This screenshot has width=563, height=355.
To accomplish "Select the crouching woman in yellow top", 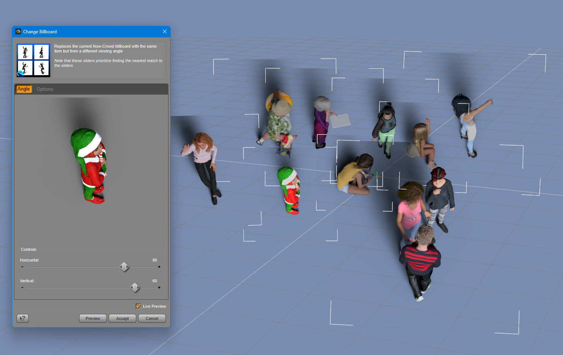I will pos(355,174).
